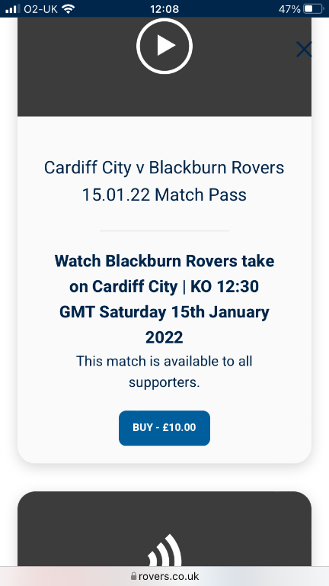The image size is (329, 586).
Task: Tap the 12:08 clock in status bar
Action: click(164, 8)
